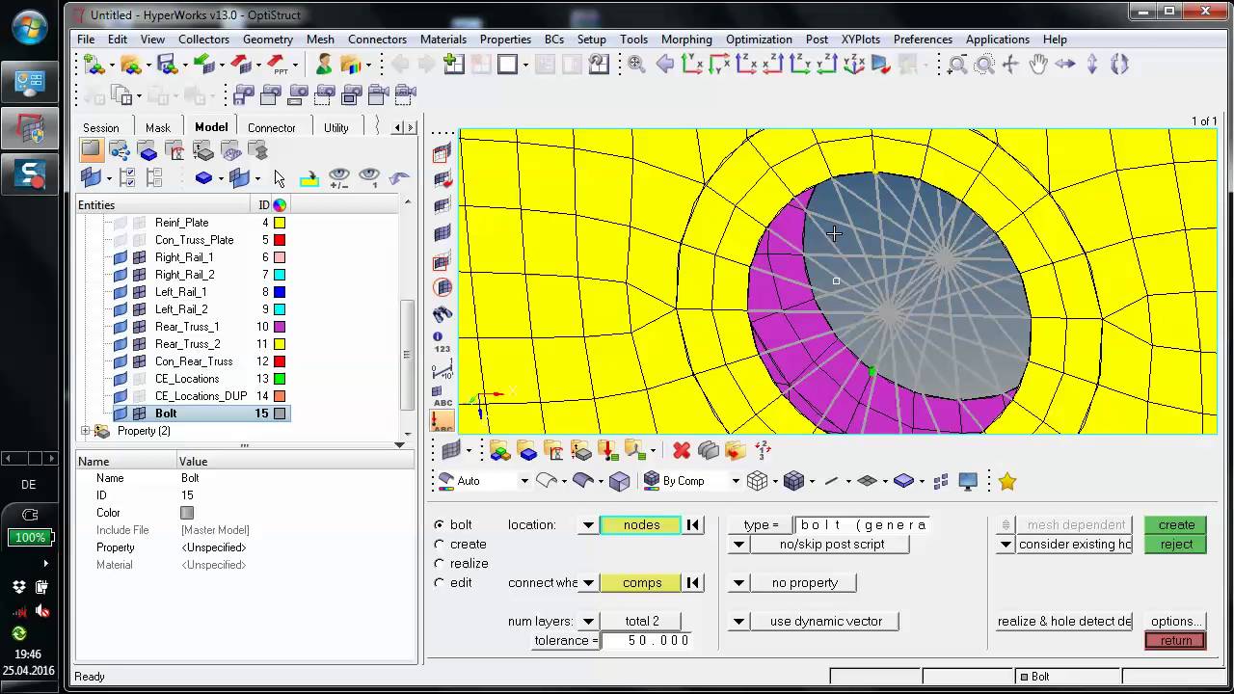The height and width of the screenshot is (694, 1234).
Task: Click the options... button
Action: click(x=1176, y=622)
